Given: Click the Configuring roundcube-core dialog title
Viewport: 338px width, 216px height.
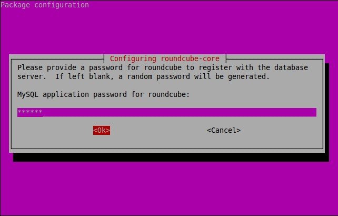Looking at the screenshot, I should pos(165,58).
